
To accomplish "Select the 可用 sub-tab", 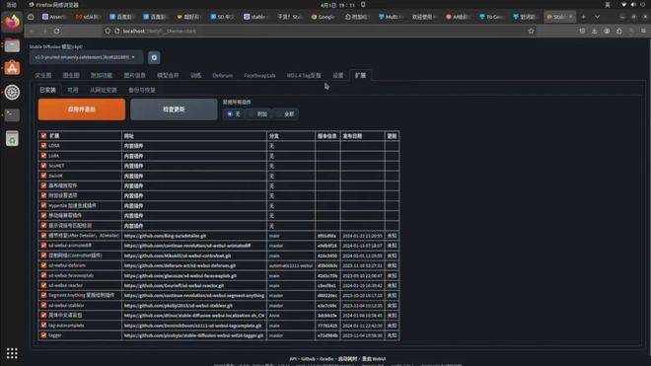I will [73, 90].
